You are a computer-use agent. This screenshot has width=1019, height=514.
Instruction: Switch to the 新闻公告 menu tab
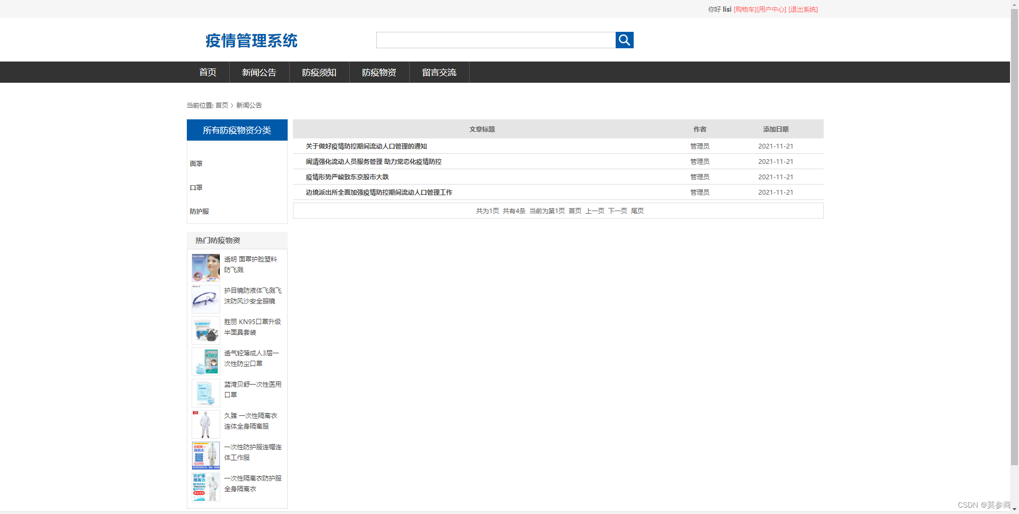pyautogui.click(x=259, y=72)
